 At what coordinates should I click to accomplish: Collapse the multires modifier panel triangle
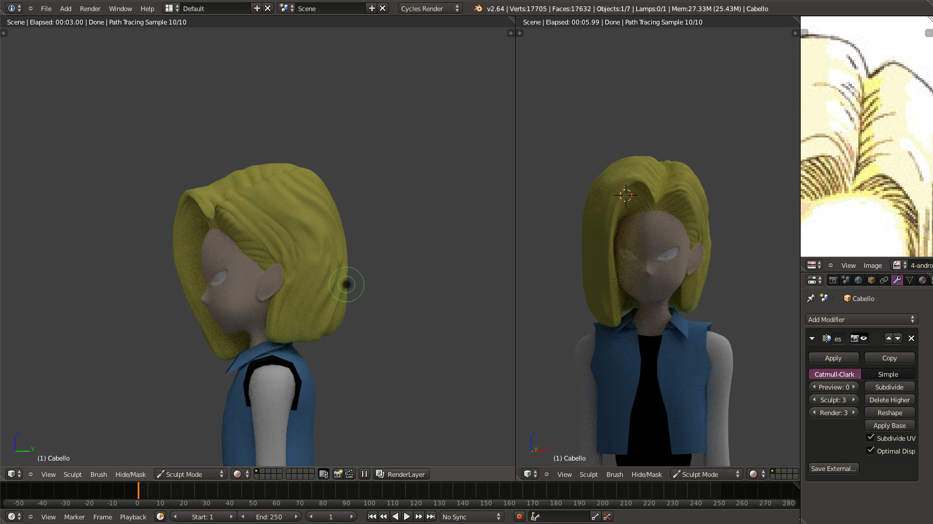812,338
